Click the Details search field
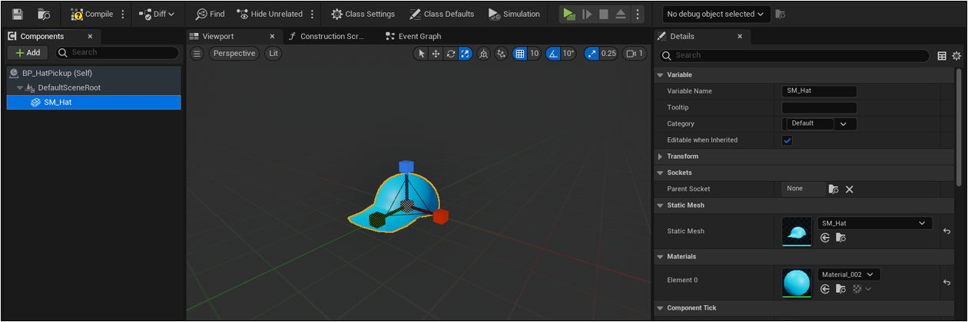This screenshot has width=968, height=322. (x=794, y=55)
